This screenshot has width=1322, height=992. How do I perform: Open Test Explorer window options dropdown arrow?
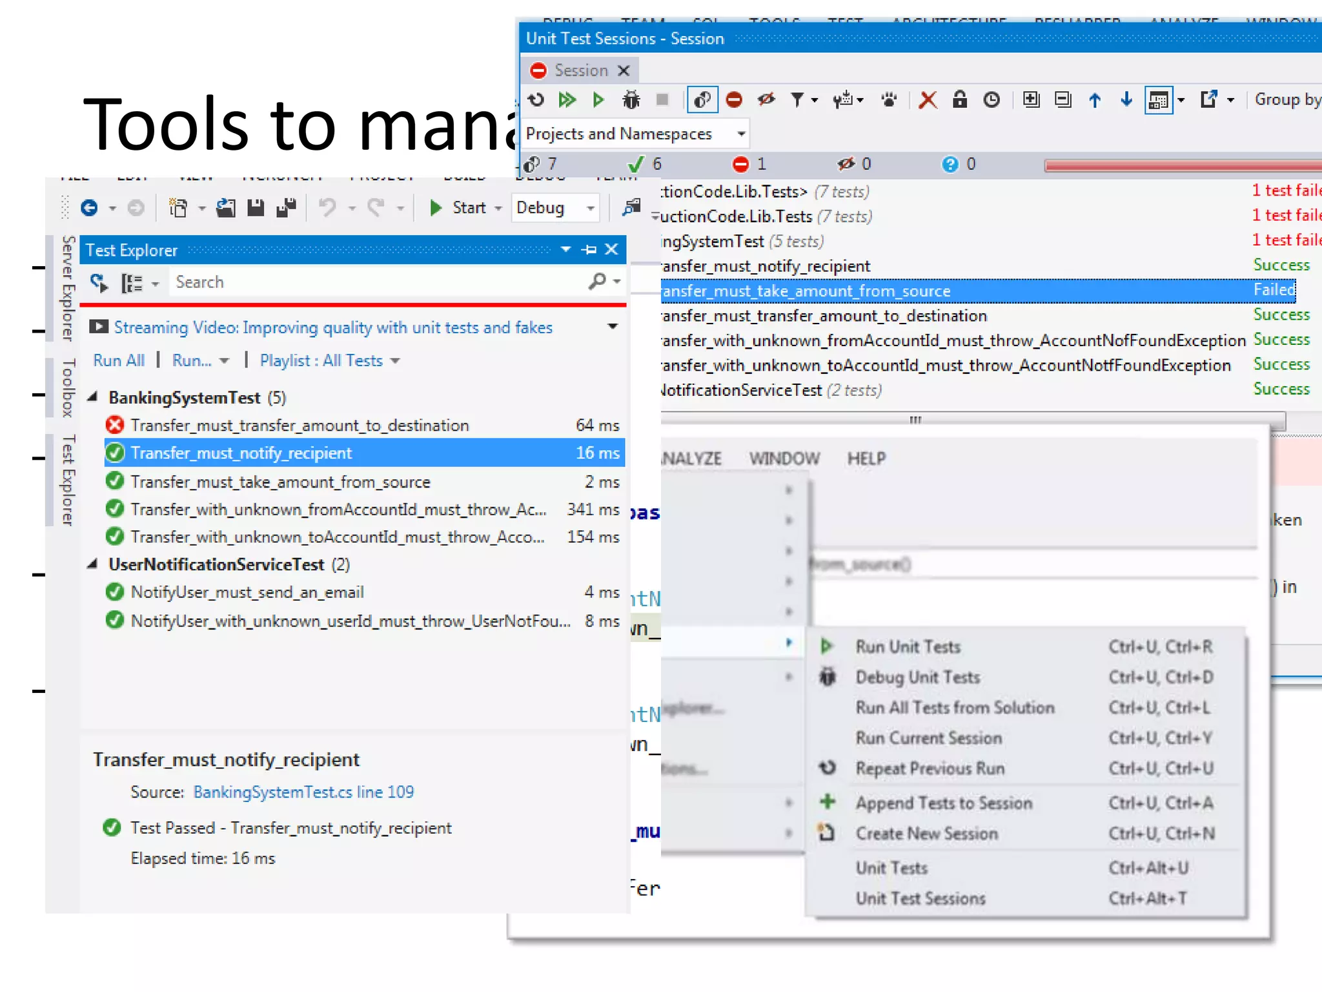pyautogui.click(x=565, y=249)
